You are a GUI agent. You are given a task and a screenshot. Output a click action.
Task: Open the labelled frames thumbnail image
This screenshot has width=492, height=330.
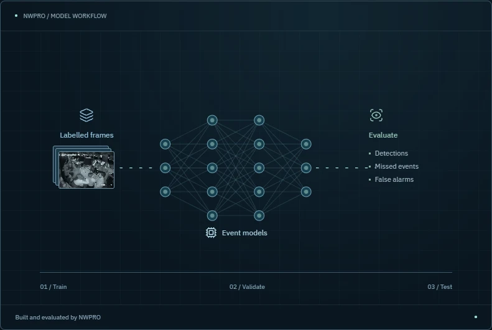pos(86,170)
